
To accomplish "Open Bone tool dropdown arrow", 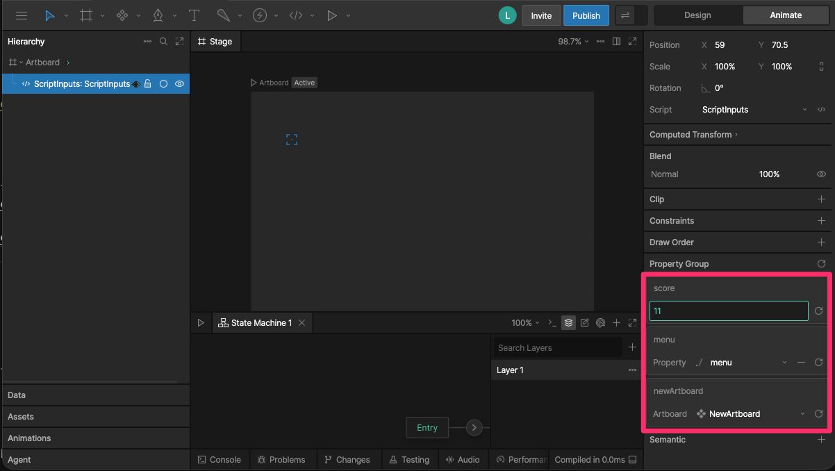I will (x=240, y=16).
